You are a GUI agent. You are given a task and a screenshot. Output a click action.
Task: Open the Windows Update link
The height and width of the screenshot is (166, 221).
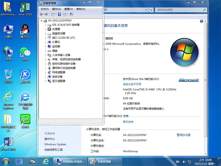(x=55, y=144)
